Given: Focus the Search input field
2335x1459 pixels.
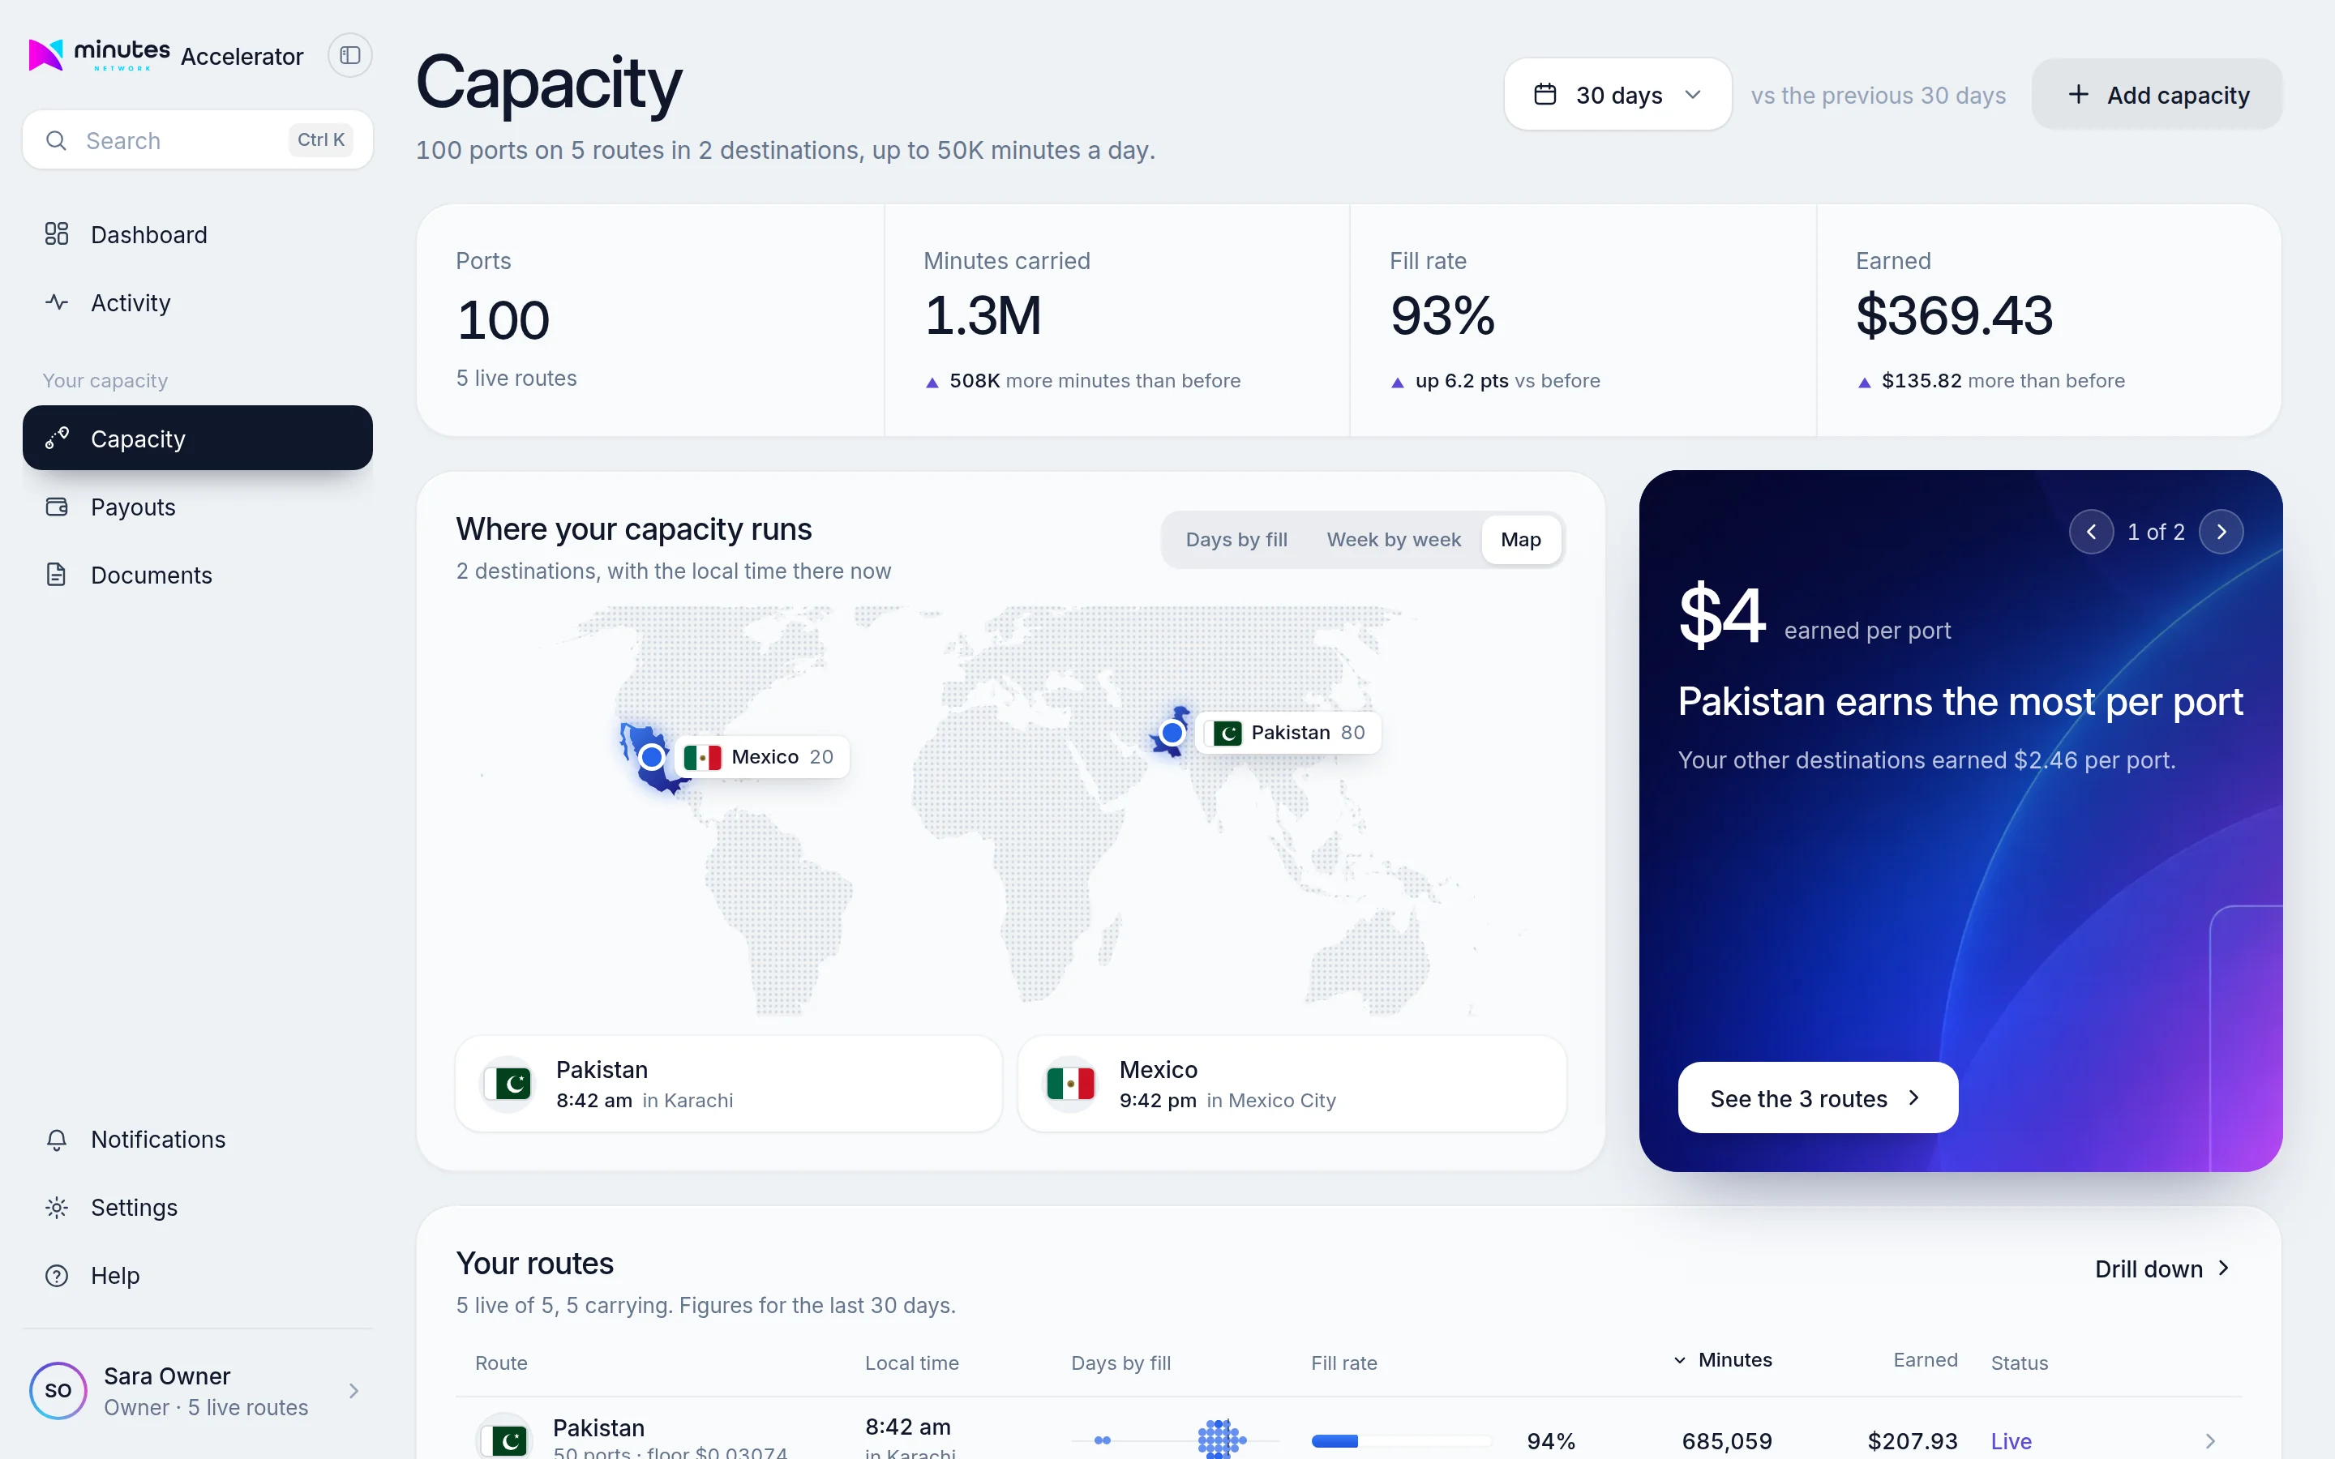Looking at the screenshot, I should [x=198, y=140].
